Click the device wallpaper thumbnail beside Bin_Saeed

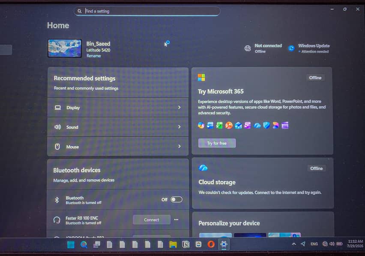coord(65,48)
